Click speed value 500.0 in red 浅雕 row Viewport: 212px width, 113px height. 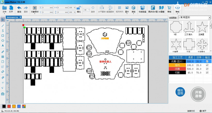click(190, 69)
